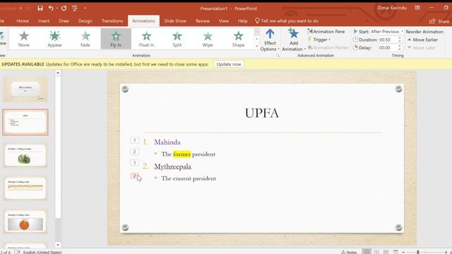Select animation marker 1 beside Mahinda
The height and width of the screenshot is (254, 452).
(x=134, y=140)
